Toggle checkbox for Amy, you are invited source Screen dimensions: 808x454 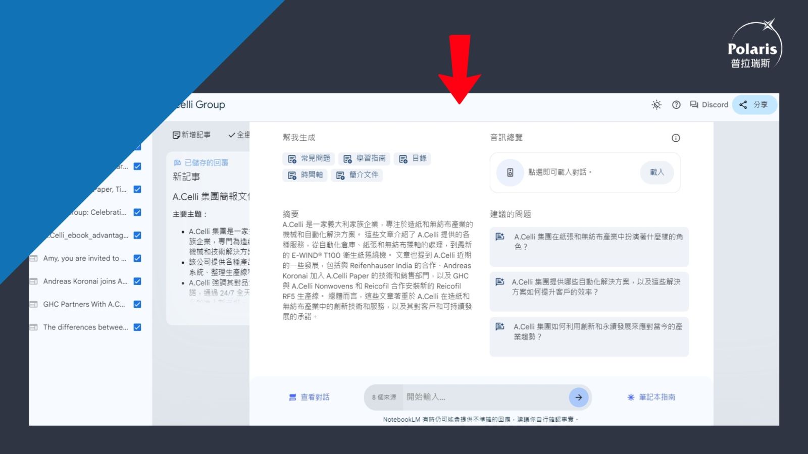[x=137, y=258]
